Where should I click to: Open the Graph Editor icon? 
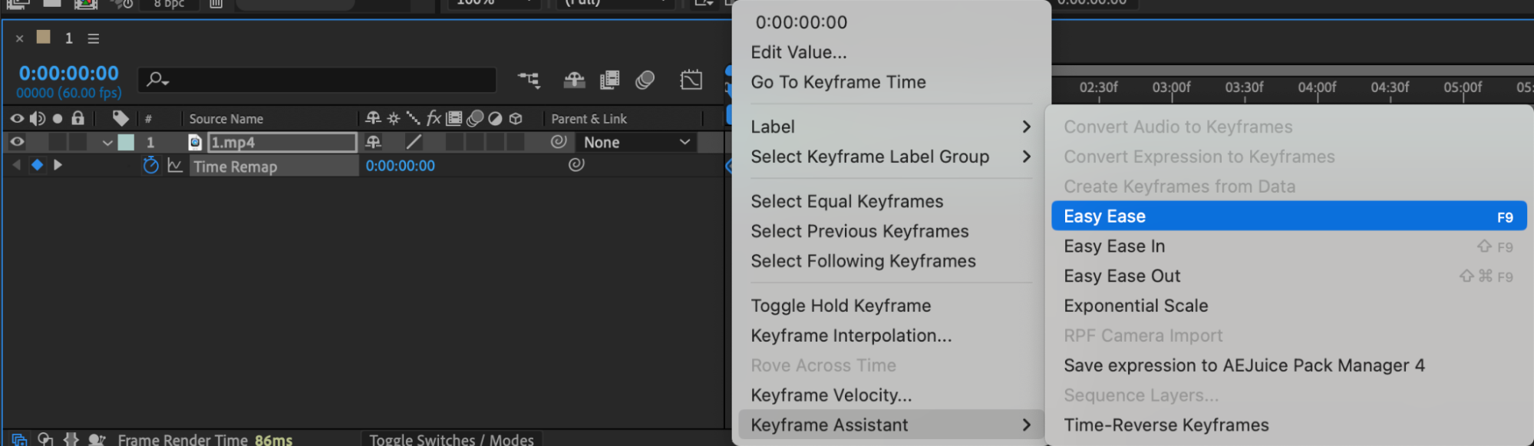[x=691, y=79]
